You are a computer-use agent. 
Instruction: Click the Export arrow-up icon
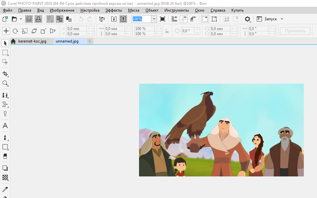(123, 19)
